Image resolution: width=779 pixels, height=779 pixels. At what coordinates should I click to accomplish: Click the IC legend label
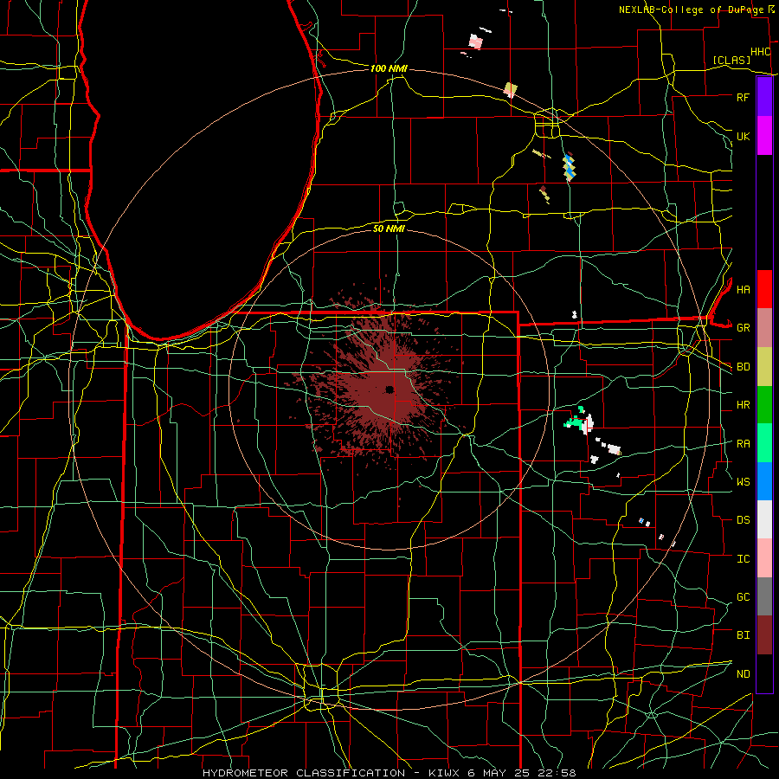pyautogui.click(x=743, y=559)
